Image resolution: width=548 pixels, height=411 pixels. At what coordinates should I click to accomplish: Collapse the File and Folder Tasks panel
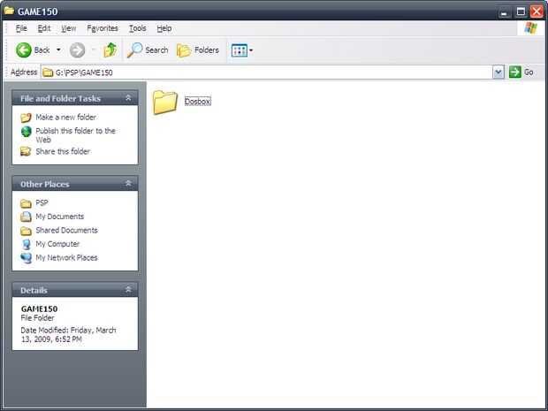click(x=128, y=98)
